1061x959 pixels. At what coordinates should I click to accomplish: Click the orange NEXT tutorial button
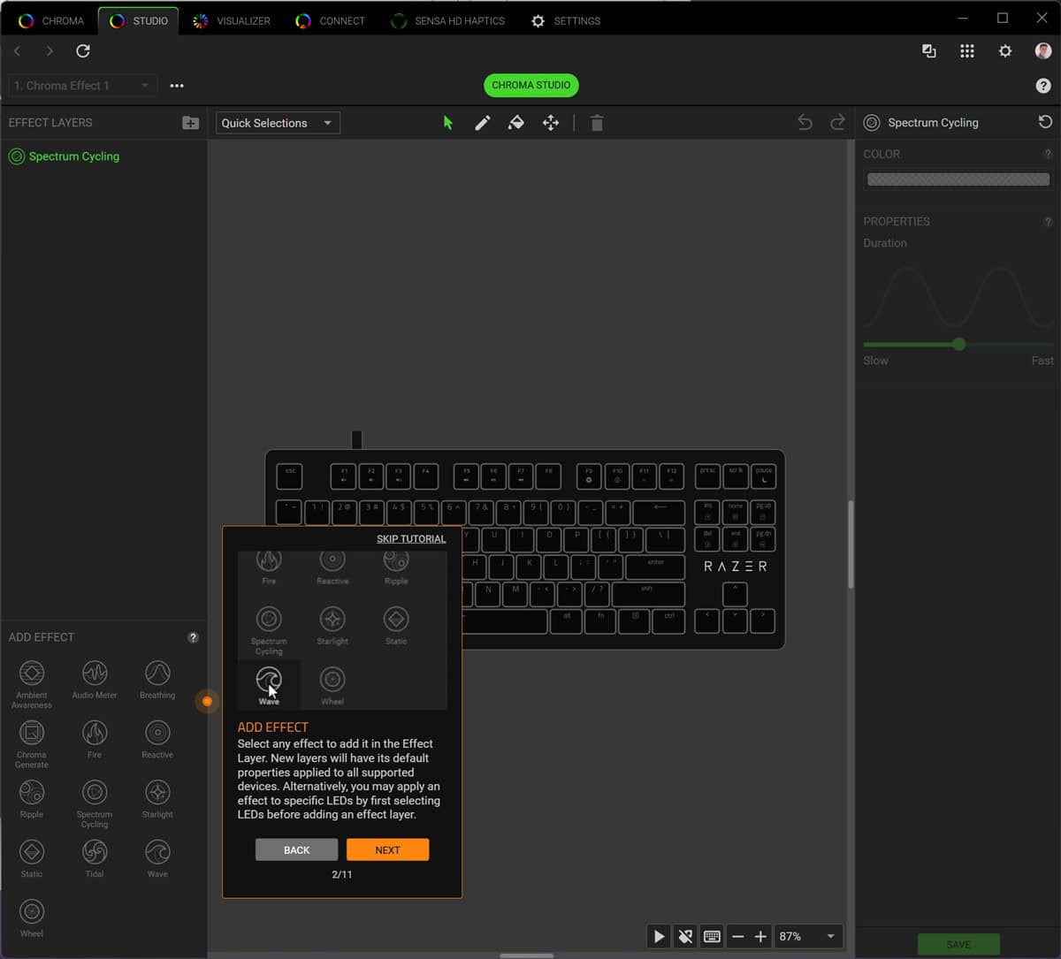click(387, 849)
